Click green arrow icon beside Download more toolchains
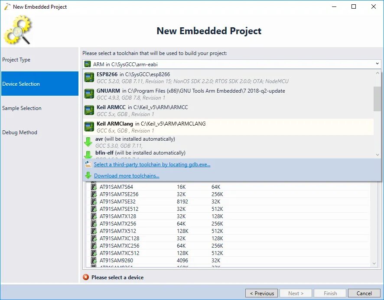 point(88,175)
